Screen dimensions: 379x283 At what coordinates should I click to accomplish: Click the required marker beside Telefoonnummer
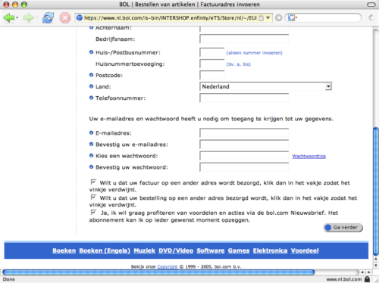[x=91, y=98]
